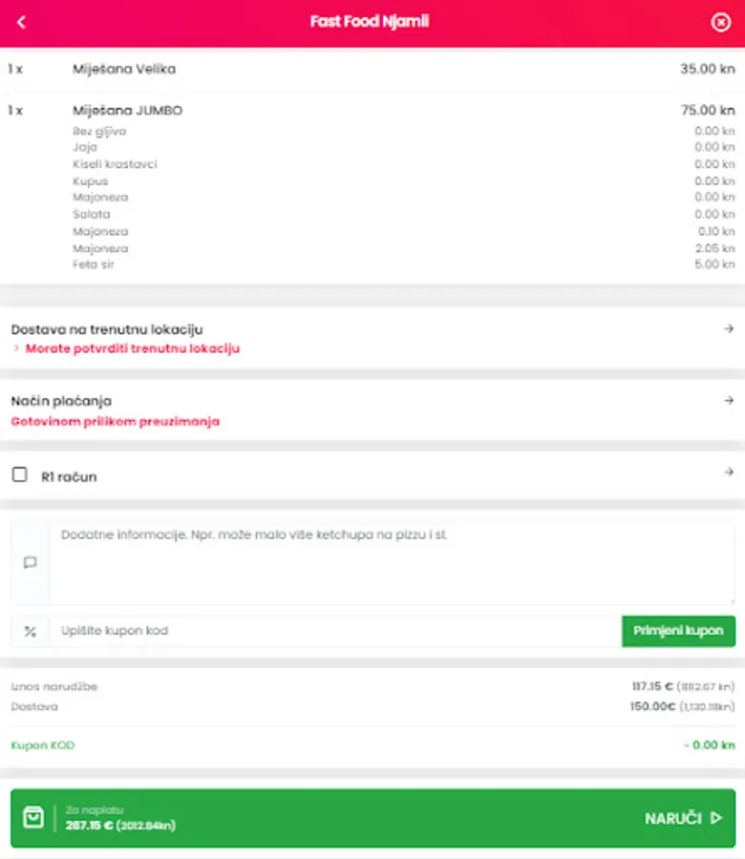Select Gotovinom prilikom preuzimanja payment text
The width and height of the screenshot is (745, 859).
pyautogui.click(x=115, y=421)
